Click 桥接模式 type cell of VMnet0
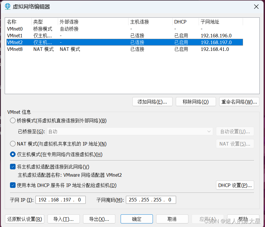Viewport: 265px width, 227px height. [43, 29]
